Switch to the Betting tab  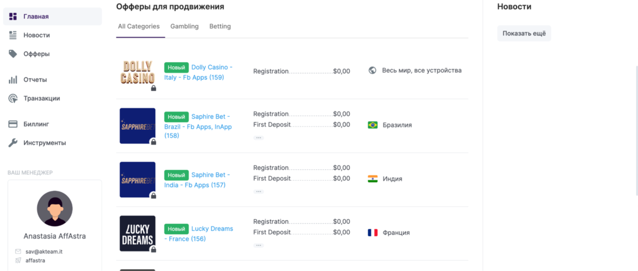[220, 27]
